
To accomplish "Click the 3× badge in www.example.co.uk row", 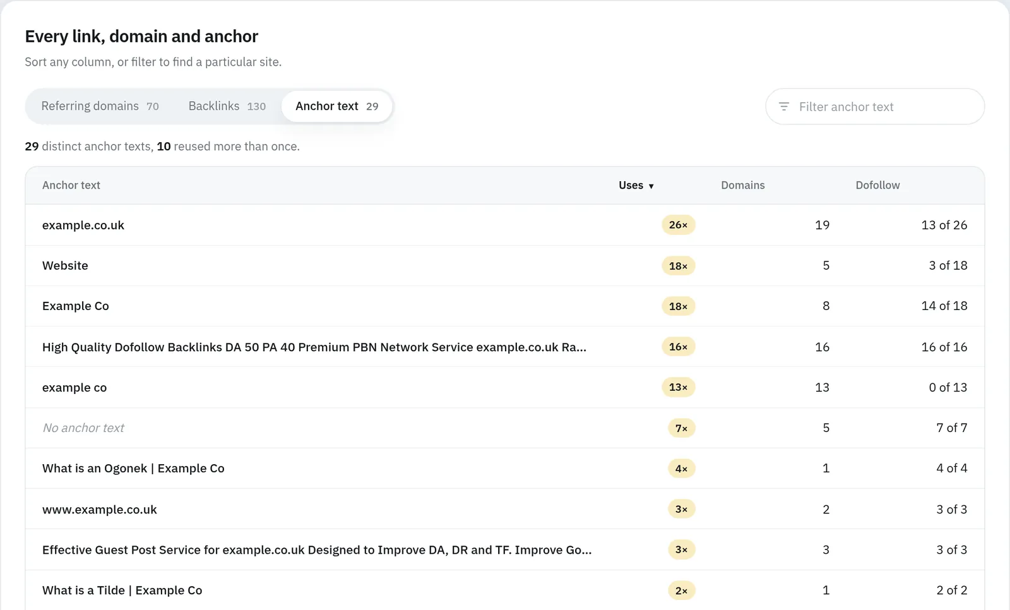I will point(682,509).
